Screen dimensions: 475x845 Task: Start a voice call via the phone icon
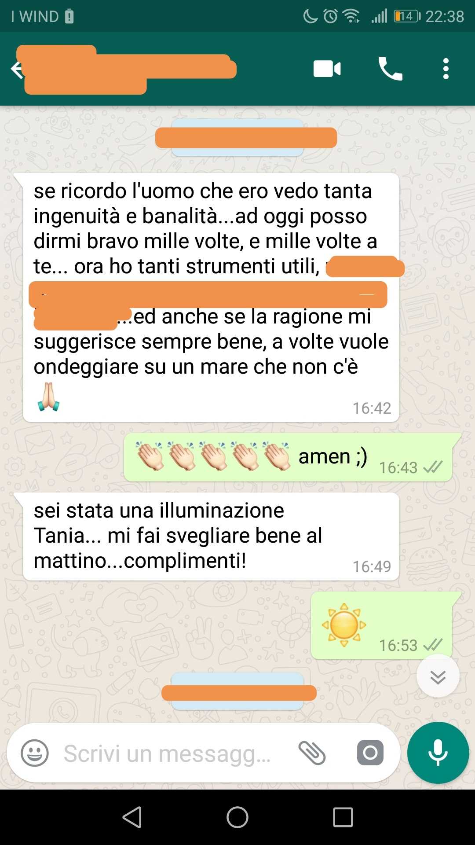[x=390, y=69]
